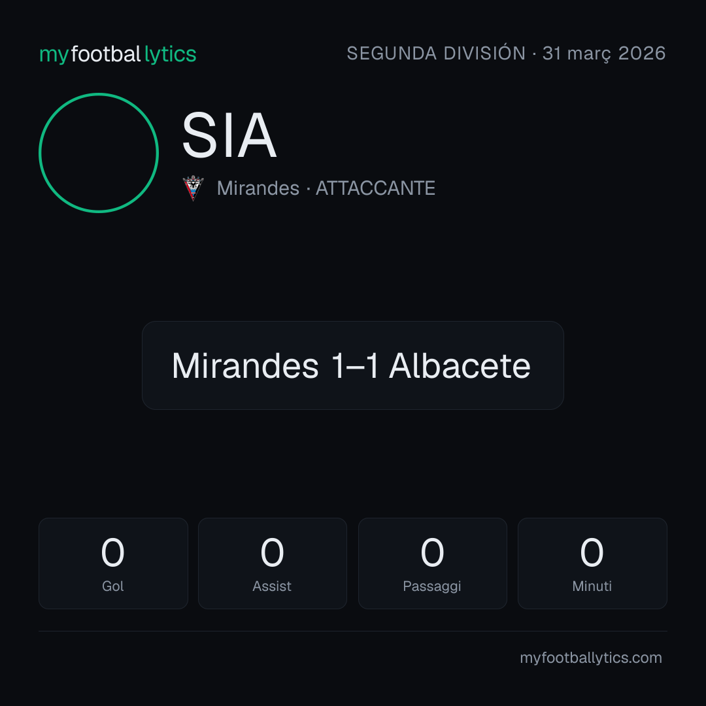Click the green 'my' part of the logo

(54, 56)
